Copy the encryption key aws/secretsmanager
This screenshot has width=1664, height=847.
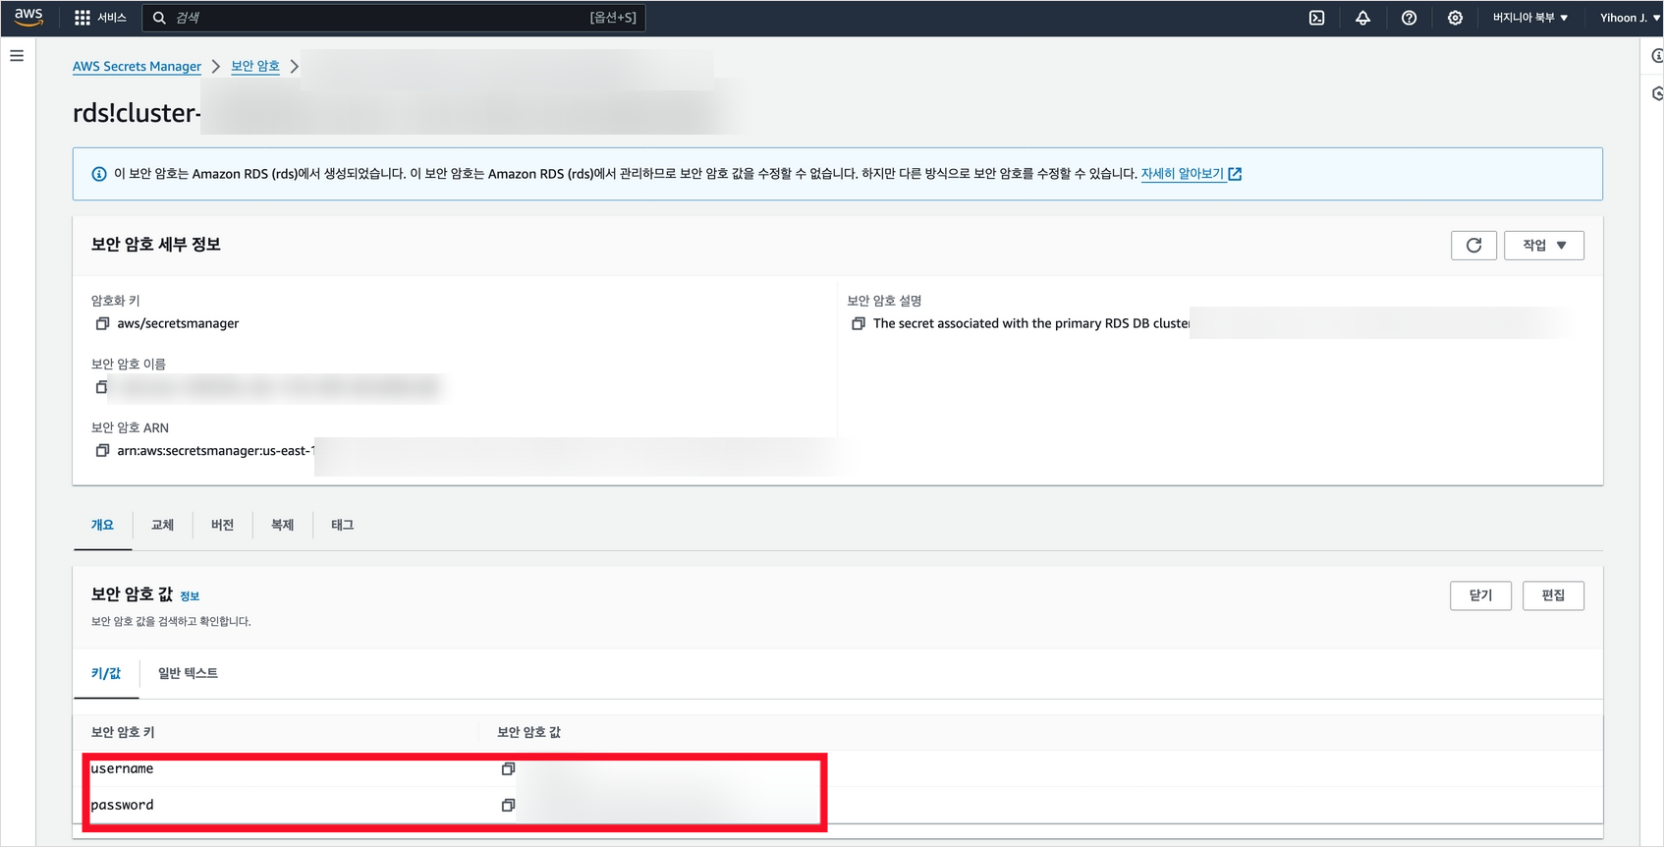102,323
